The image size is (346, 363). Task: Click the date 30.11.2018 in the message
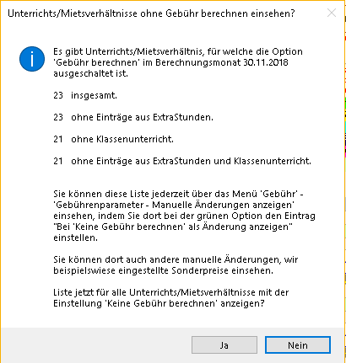tap(266, 62)
